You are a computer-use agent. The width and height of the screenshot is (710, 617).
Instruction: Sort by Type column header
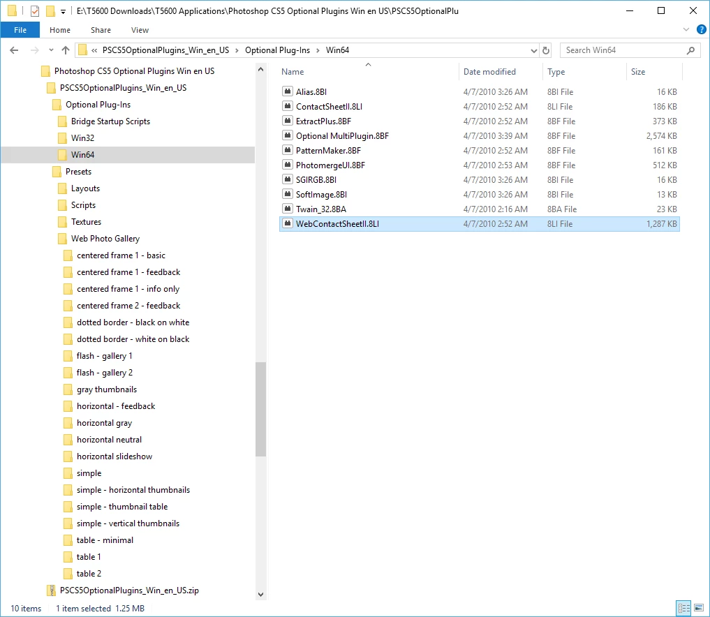[556, 71]
